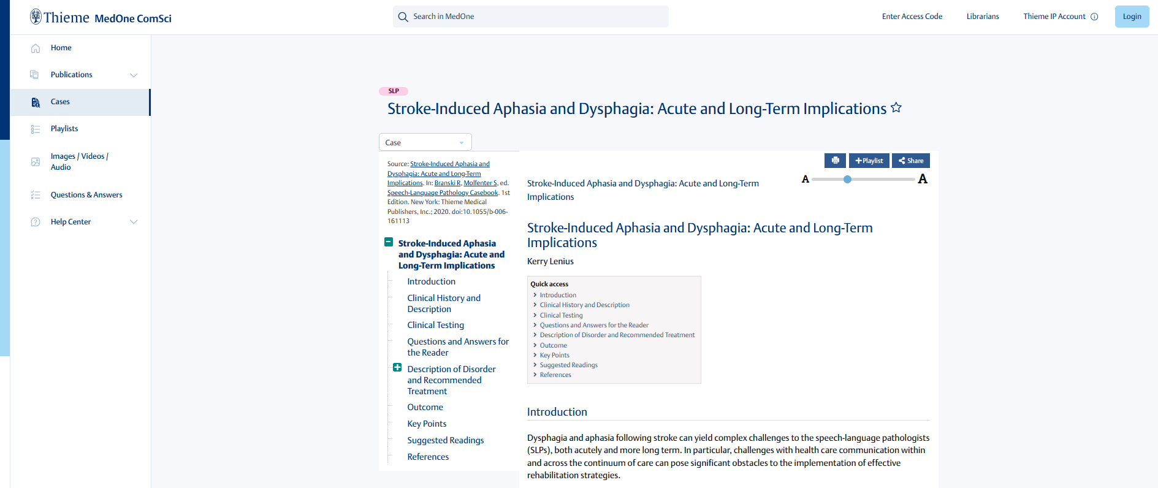Click Thieme IP Account link
Image resolution: width=1158 pixels, height=488 pixels.
(1054, 17)
